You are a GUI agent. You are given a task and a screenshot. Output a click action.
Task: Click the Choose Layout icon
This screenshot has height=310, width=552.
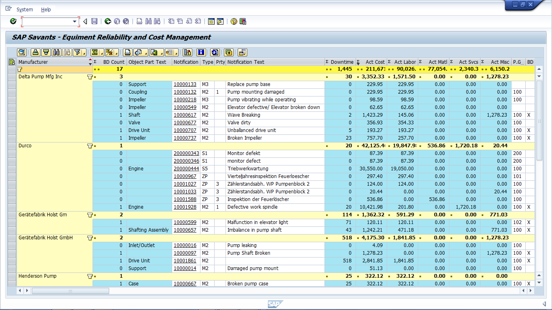coord(169,52)
